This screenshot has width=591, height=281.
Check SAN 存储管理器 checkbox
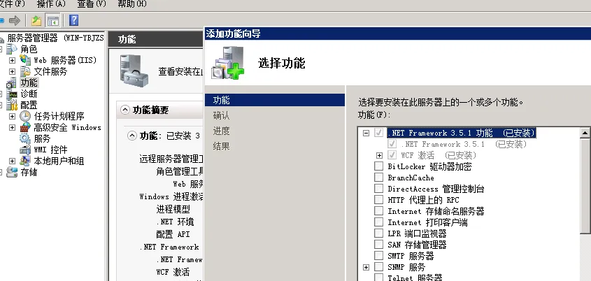[378, 245]
